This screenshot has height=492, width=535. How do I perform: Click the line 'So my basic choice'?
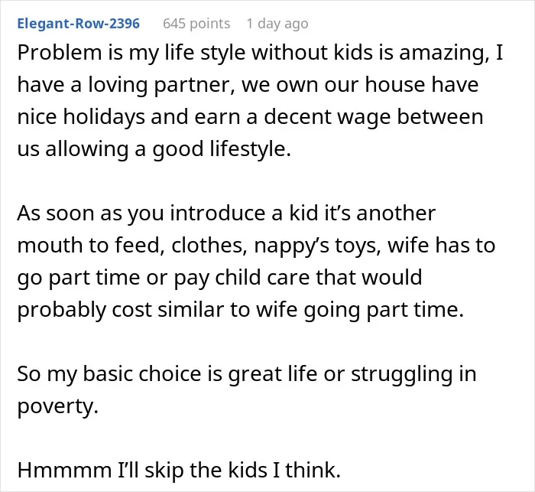tap(247, 374)
